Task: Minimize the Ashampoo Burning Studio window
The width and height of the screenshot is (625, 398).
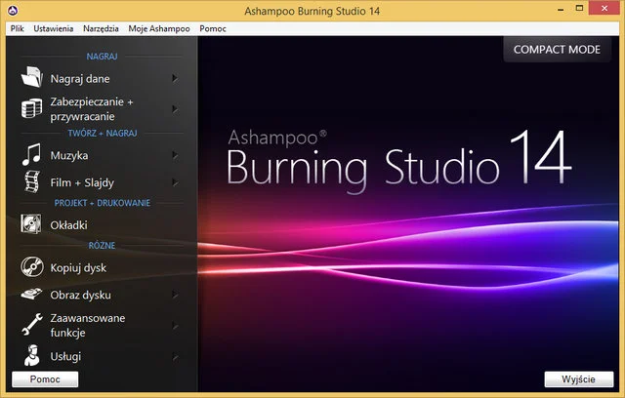Action: 561,9
